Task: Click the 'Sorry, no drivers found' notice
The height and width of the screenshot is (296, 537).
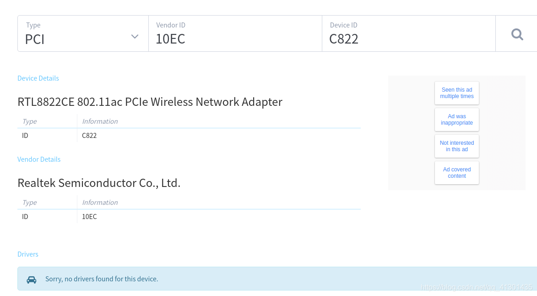Action: pos(102,279)
